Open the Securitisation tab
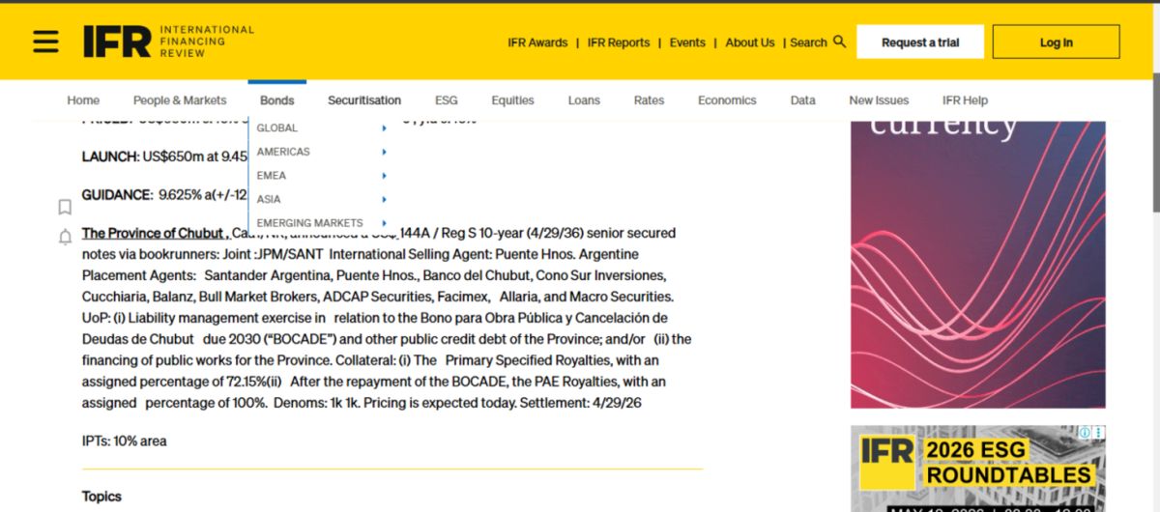Image resolution: width=1160 pixels, height=512 pixels. (363, 100)
